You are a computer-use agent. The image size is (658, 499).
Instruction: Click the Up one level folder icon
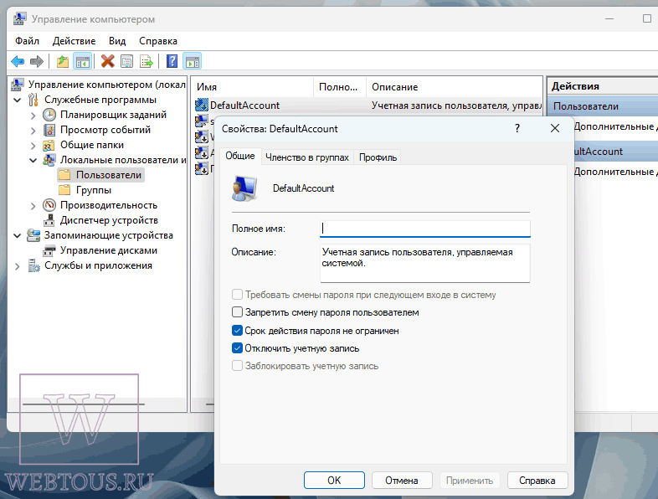click(63, 62)
